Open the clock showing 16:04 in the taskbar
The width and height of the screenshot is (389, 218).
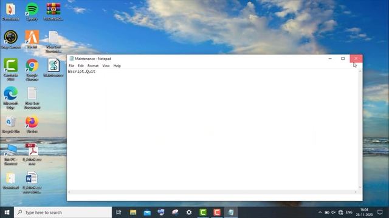(364, 213)
